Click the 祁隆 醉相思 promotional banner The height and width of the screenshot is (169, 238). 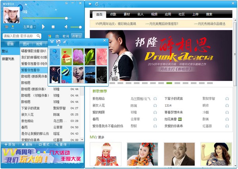pyautogui.click(x=161, y=56)
